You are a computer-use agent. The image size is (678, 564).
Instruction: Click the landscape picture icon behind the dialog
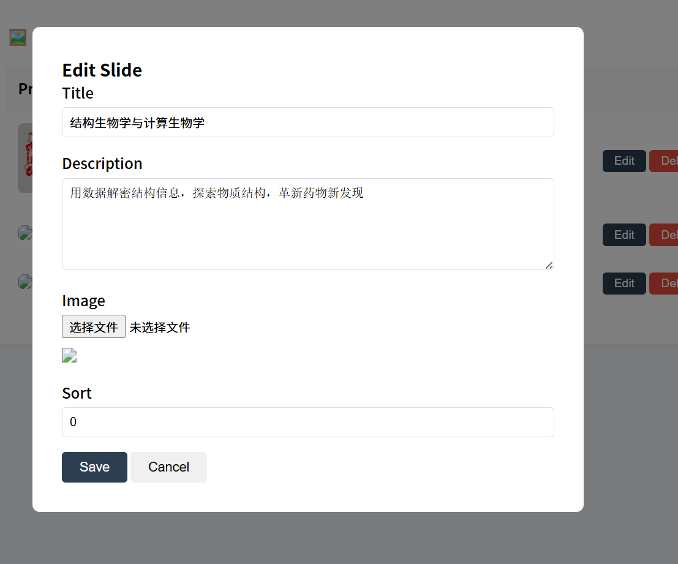click(18, 37)
